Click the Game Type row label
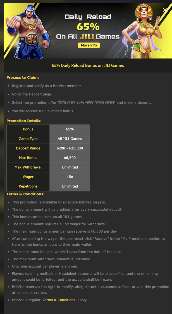 [28, 139]
